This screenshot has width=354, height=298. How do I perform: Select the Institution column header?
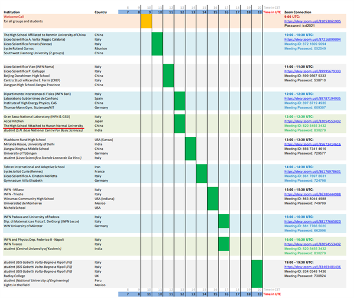15,12
